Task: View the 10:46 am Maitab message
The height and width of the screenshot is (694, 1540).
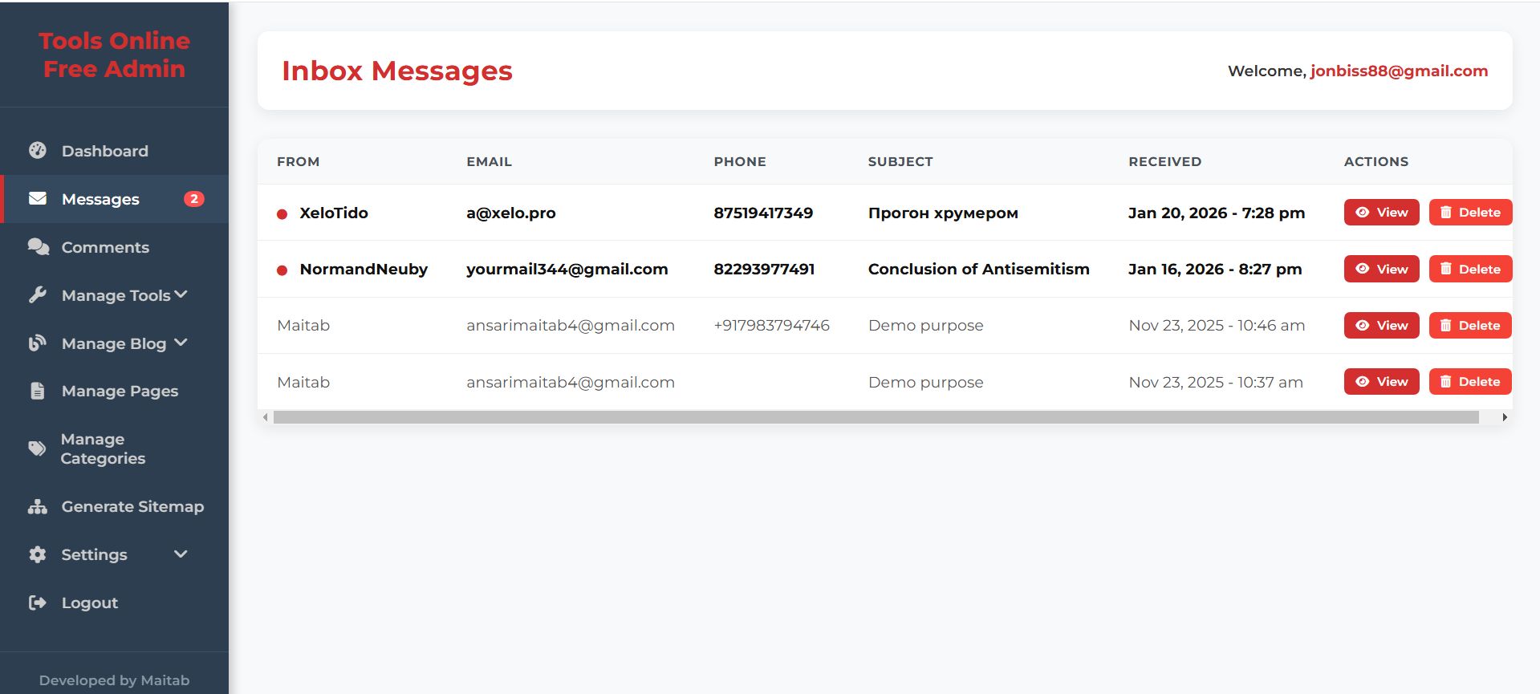Action: 1381,325
